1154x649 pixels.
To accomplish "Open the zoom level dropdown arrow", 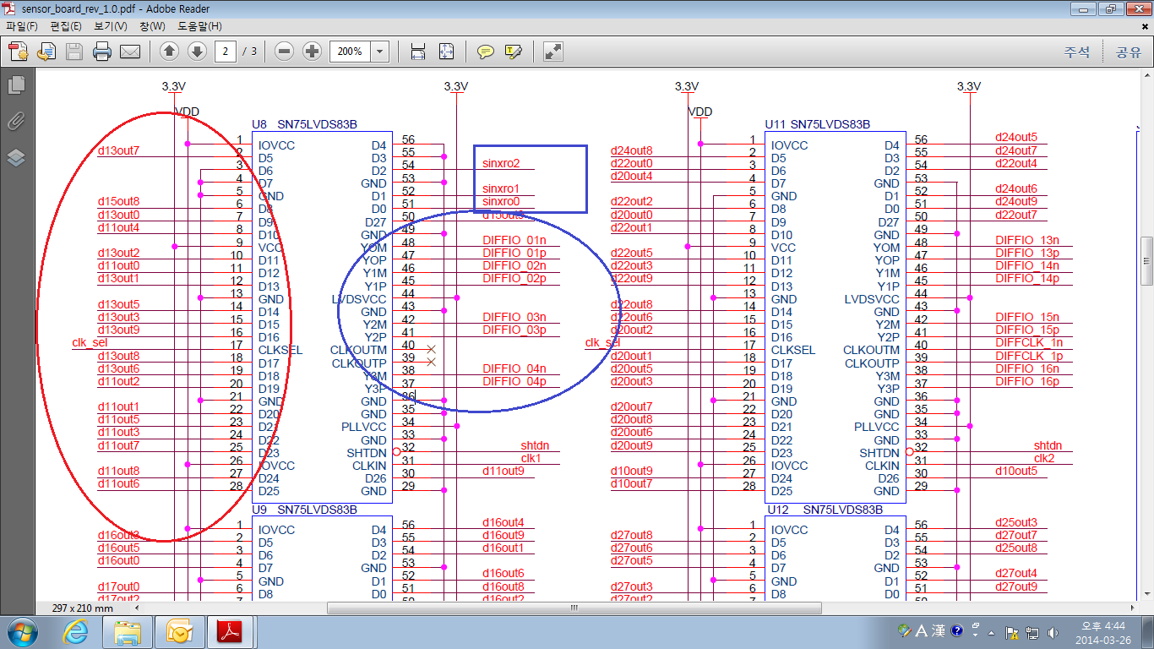I will click(x=379, y=52).
